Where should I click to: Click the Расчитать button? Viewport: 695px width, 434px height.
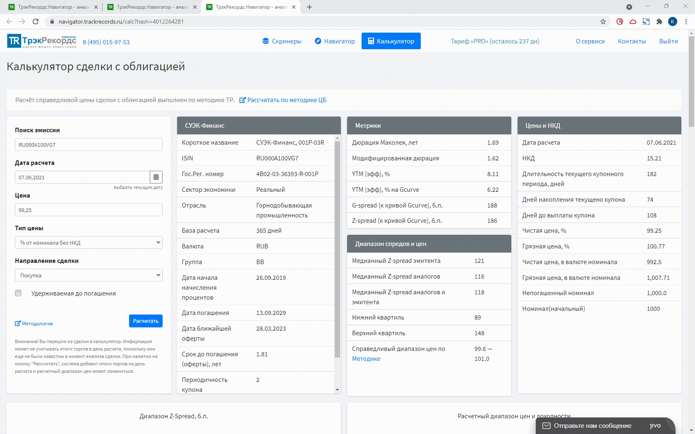(x=146, y=321)
